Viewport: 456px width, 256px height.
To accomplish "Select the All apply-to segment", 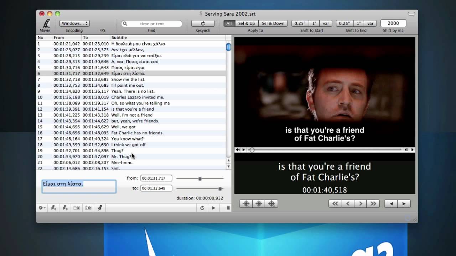I will coord(229,23).
